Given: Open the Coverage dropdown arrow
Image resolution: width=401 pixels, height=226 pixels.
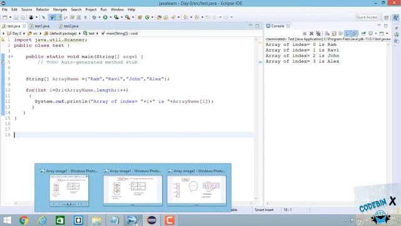Looking at the screenshot, I should 122,17.
